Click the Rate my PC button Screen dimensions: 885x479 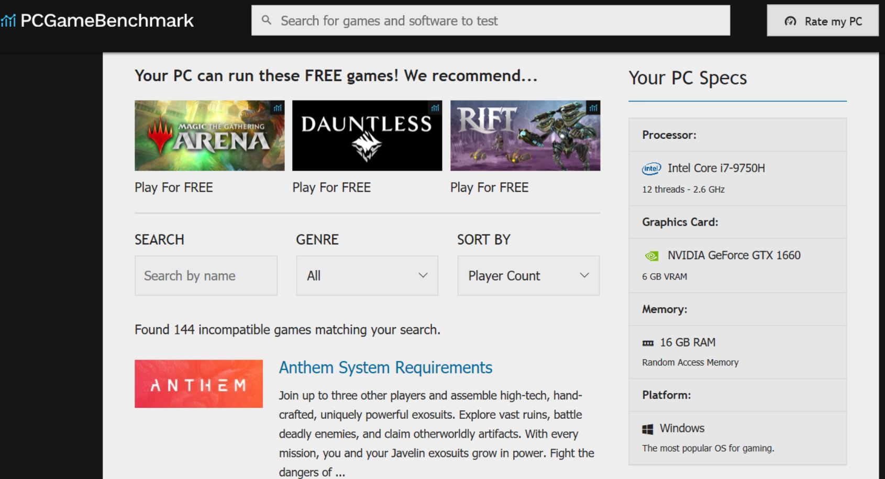pyautogui.click(x=823, y=21)
